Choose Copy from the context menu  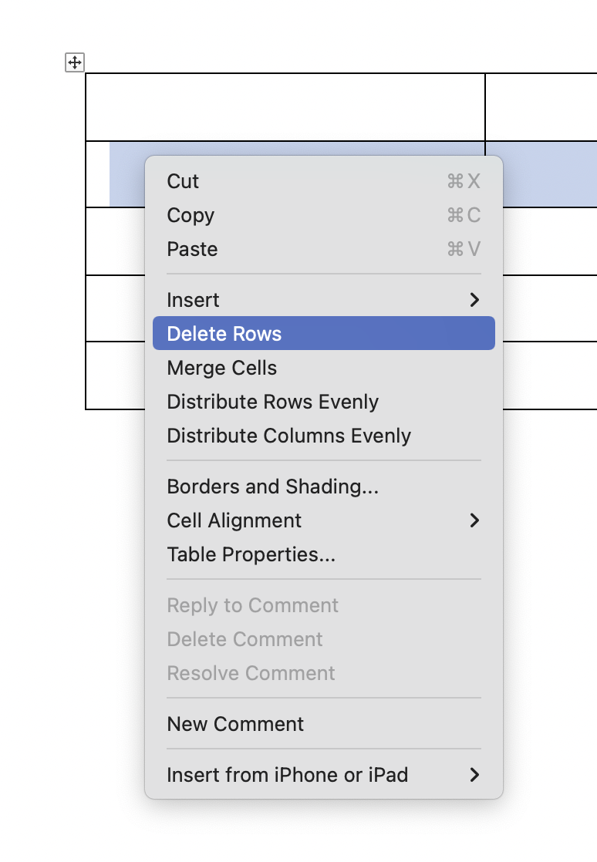(191, 215)
